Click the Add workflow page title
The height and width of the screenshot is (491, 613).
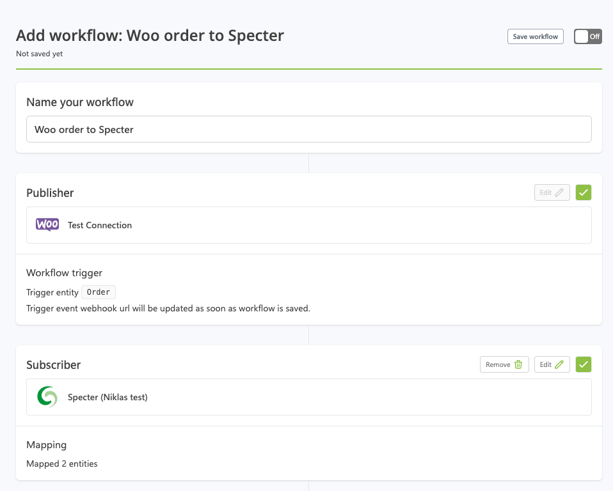150,35
